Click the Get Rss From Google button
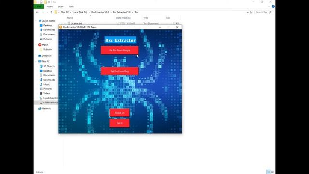This screenshot has height=174, width=309. [120, 50]
